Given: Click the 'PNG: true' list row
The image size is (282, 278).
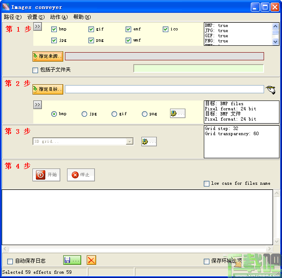Looking at the screenshot, I should (x=217, y=41).
